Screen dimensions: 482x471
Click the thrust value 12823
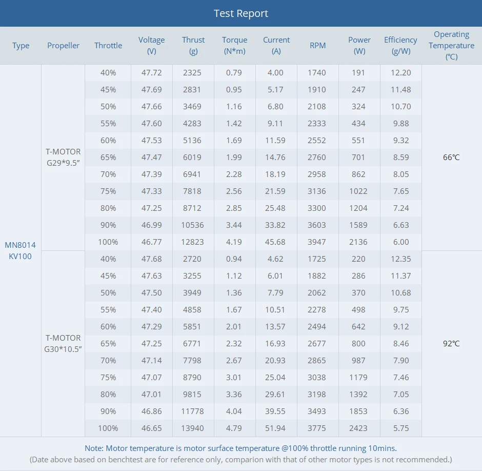pyautogui.click(x=192, y=242)
